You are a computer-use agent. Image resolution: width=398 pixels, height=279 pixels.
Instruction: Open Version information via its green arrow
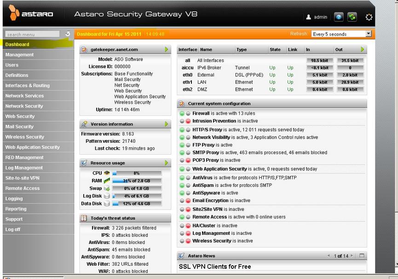pos(167,124)
